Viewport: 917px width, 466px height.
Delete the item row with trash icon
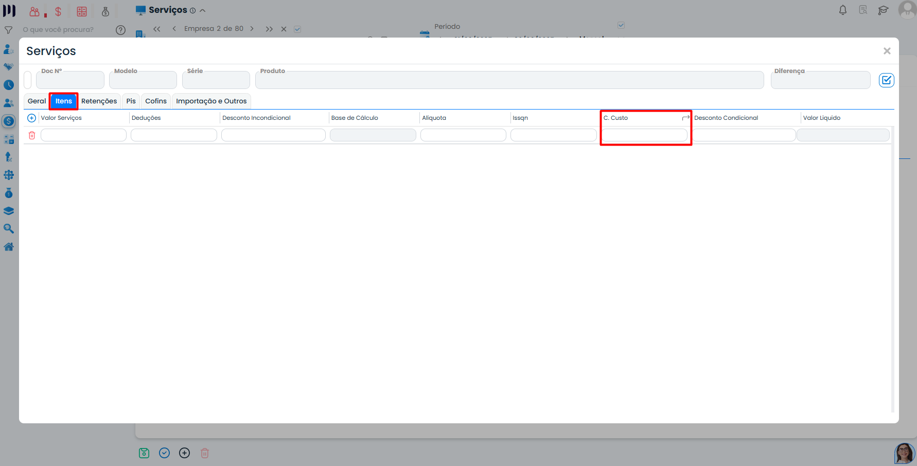[32, 135]
